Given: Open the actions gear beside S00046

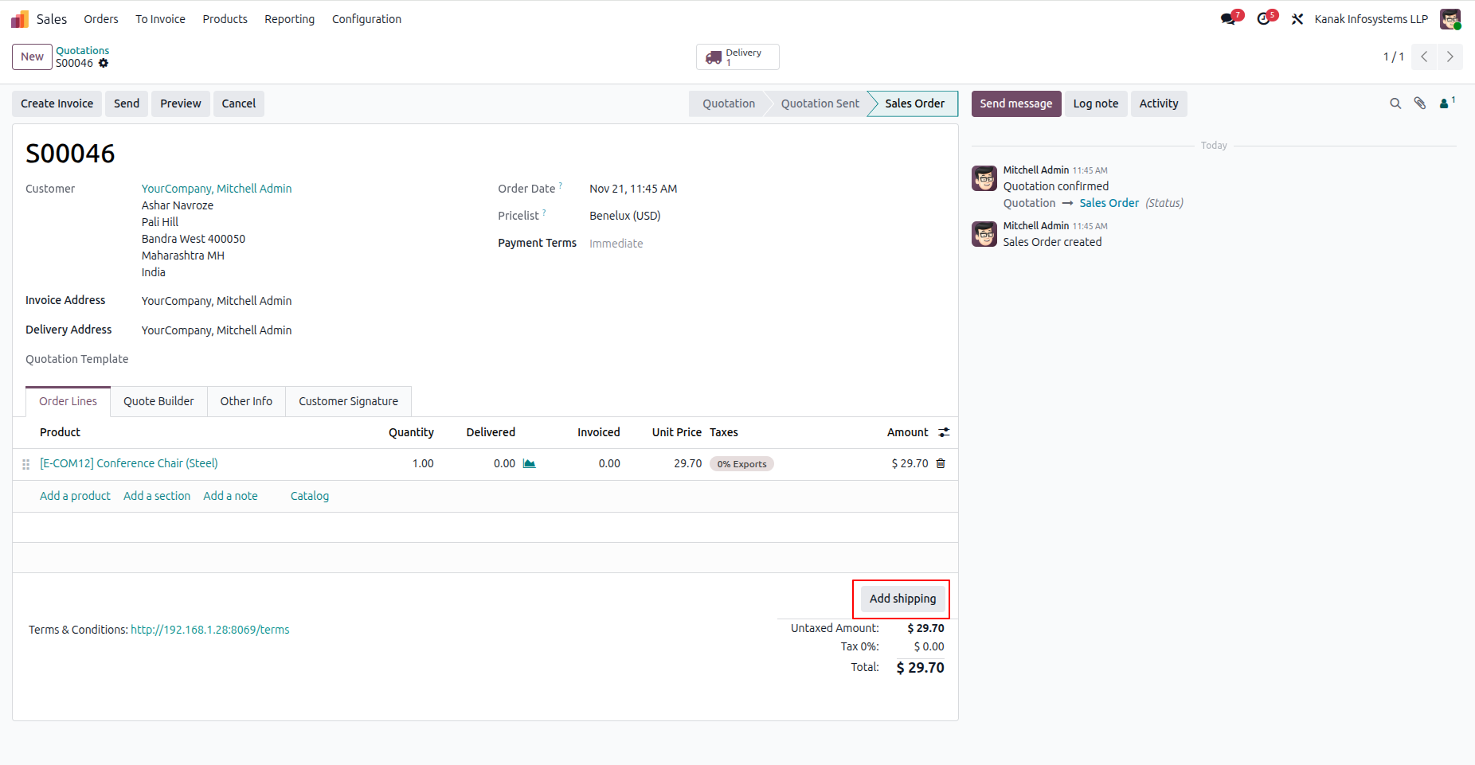Looking at the screenshot, I should point(104,63).
